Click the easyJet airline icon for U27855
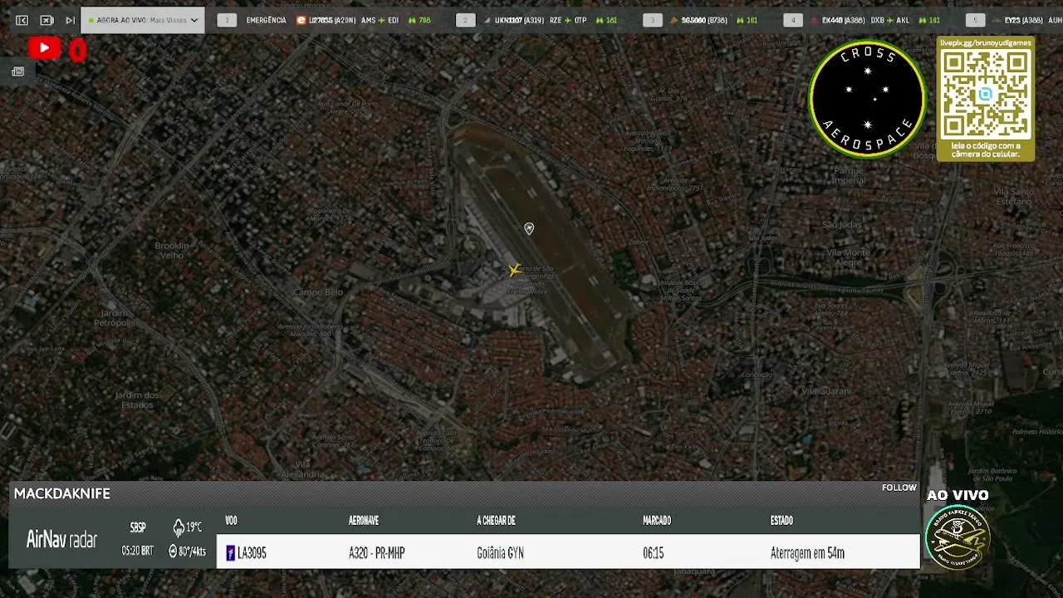1063x598 pixels. pos(301,20)
